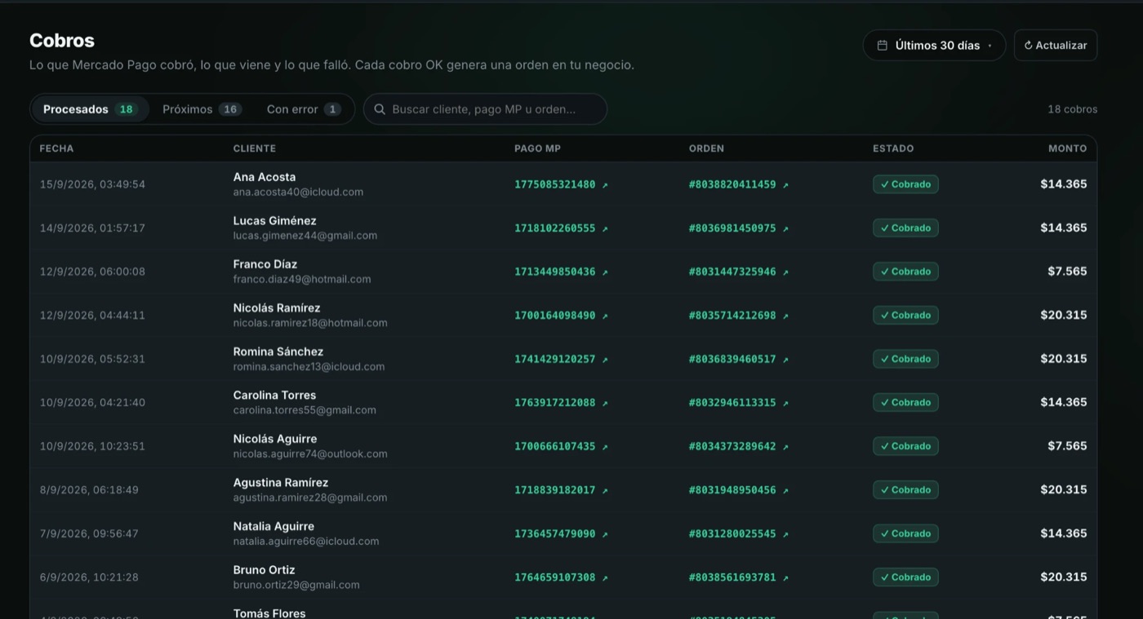1143x619 pixels.
Task: Select the 18 cobros count label
Action: click(1073, 109)
